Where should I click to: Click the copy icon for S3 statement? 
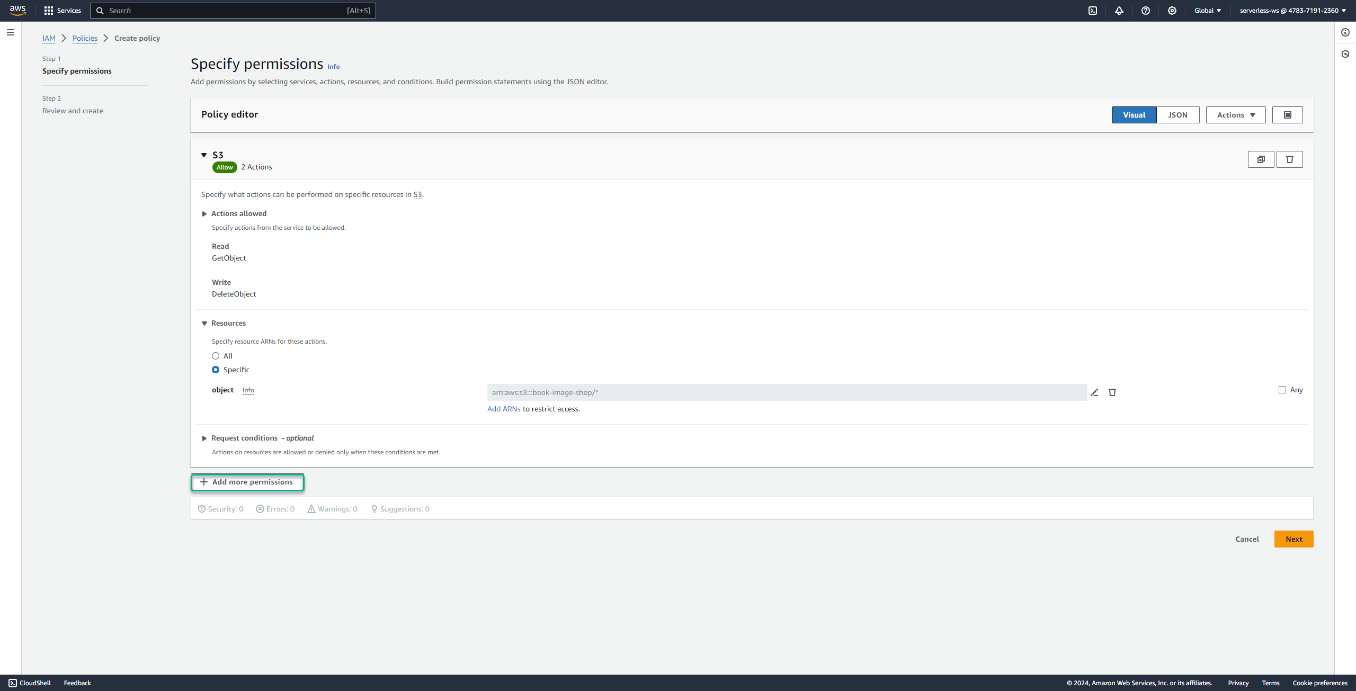[x=1260, y=159]
